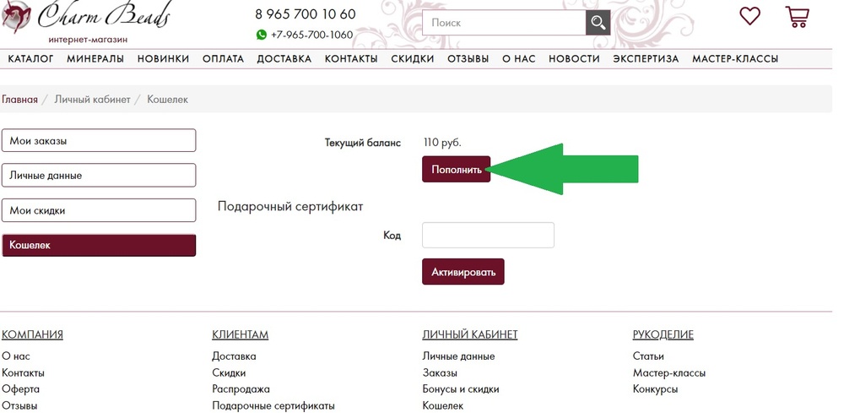The image size is (844, 413).
Task: Click the Активировать button
Action: [463, 272]
